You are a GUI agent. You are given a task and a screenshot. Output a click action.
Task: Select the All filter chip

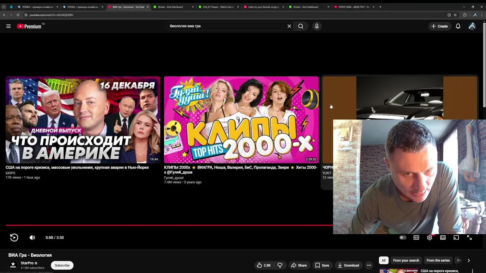point(383,260)
